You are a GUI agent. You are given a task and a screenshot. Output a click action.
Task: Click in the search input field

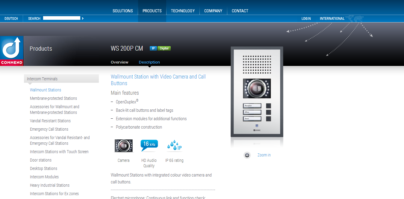61,18
